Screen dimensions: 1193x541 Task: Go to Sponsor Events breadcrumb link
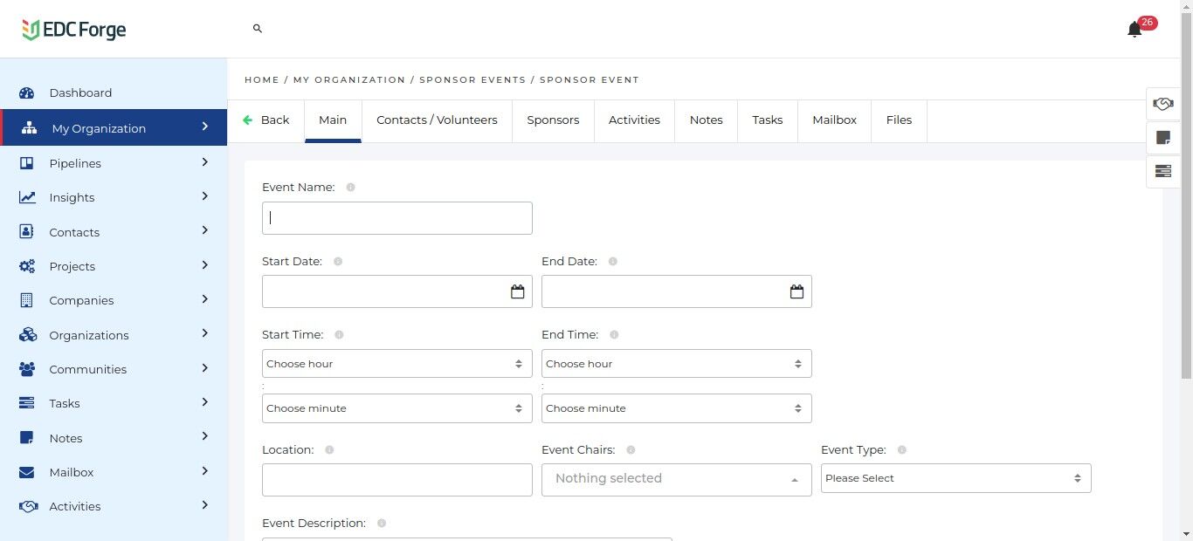472,80
